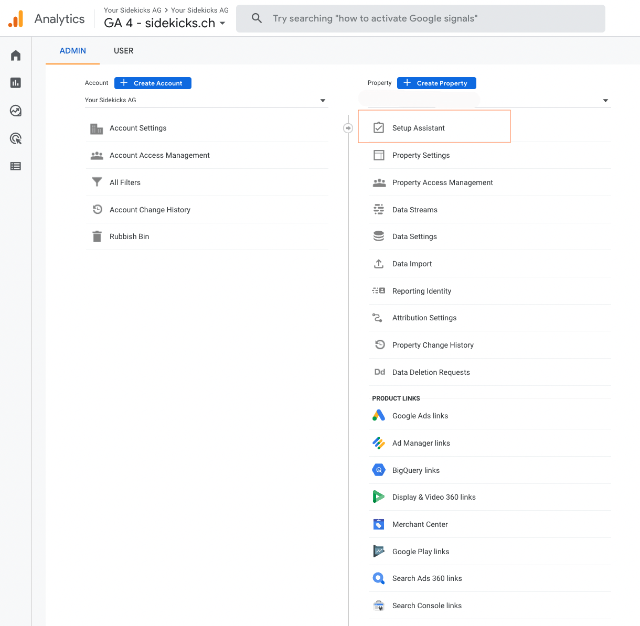640x626 pixels.
Task: Click the Reporting Identity icon
Action: pos(379,291)
